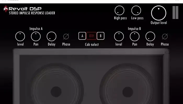This screenshot has width=183, height=104.
Task: Click the High pass knob
Action: 119,10
